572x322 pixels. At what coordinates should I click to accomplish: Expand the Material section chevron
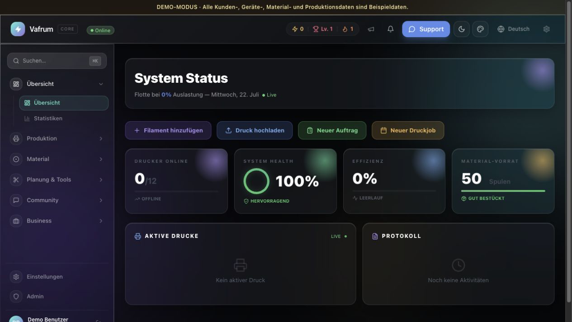coord(101,159)
